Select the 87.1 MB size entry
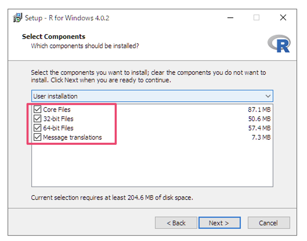The image size is (307, 241). [x=259, y=109]
